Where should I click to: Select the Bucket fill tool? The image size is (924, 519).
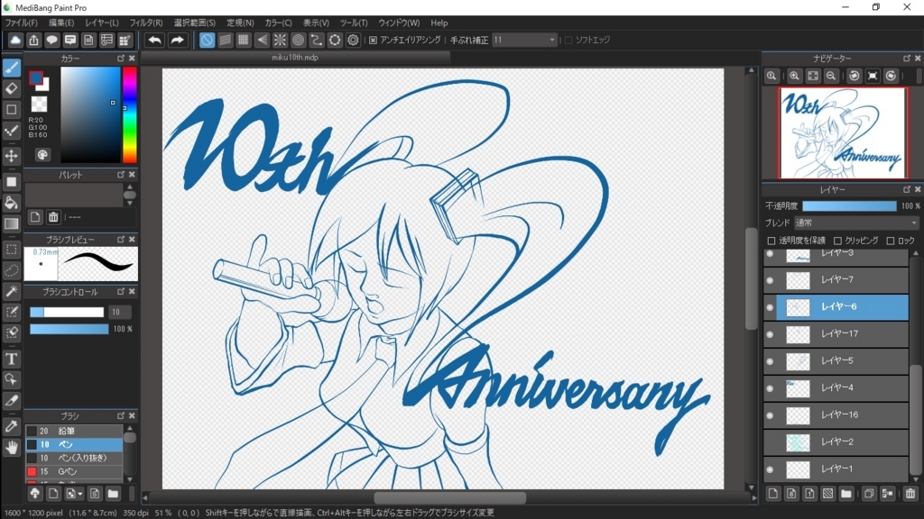[x=11, y=203]
